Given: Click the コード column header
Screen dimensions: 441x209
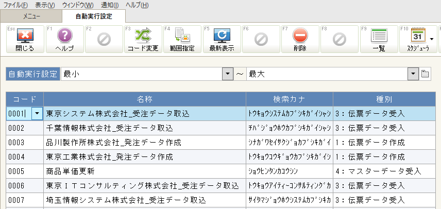Looking at the screenshot, I should (x=25, y=99).
